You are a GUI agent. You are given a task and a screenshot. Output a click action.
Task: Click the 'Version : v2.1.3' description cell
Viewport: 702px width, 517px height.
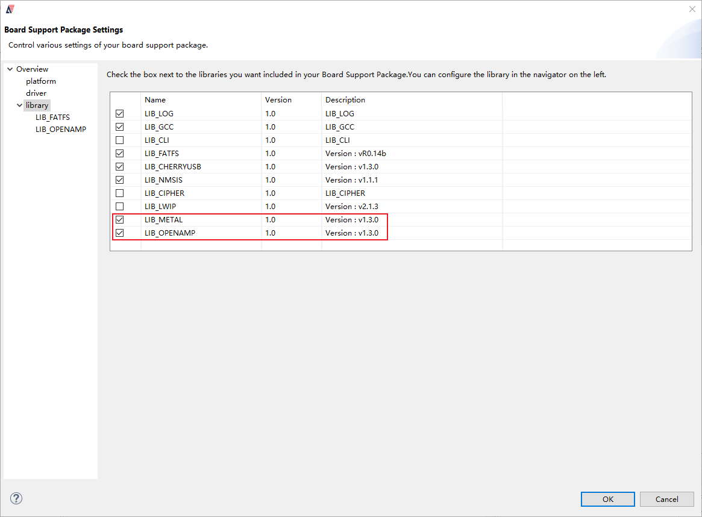pyautogui.click(x=412, y=206)
